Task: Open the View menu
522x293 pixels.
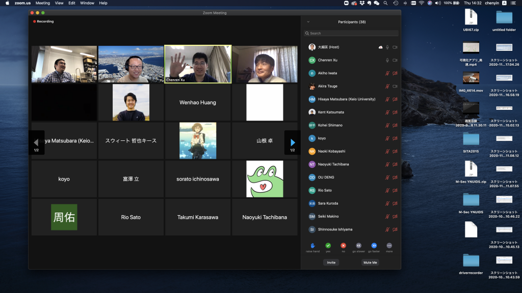Action: tap(59, 3)
